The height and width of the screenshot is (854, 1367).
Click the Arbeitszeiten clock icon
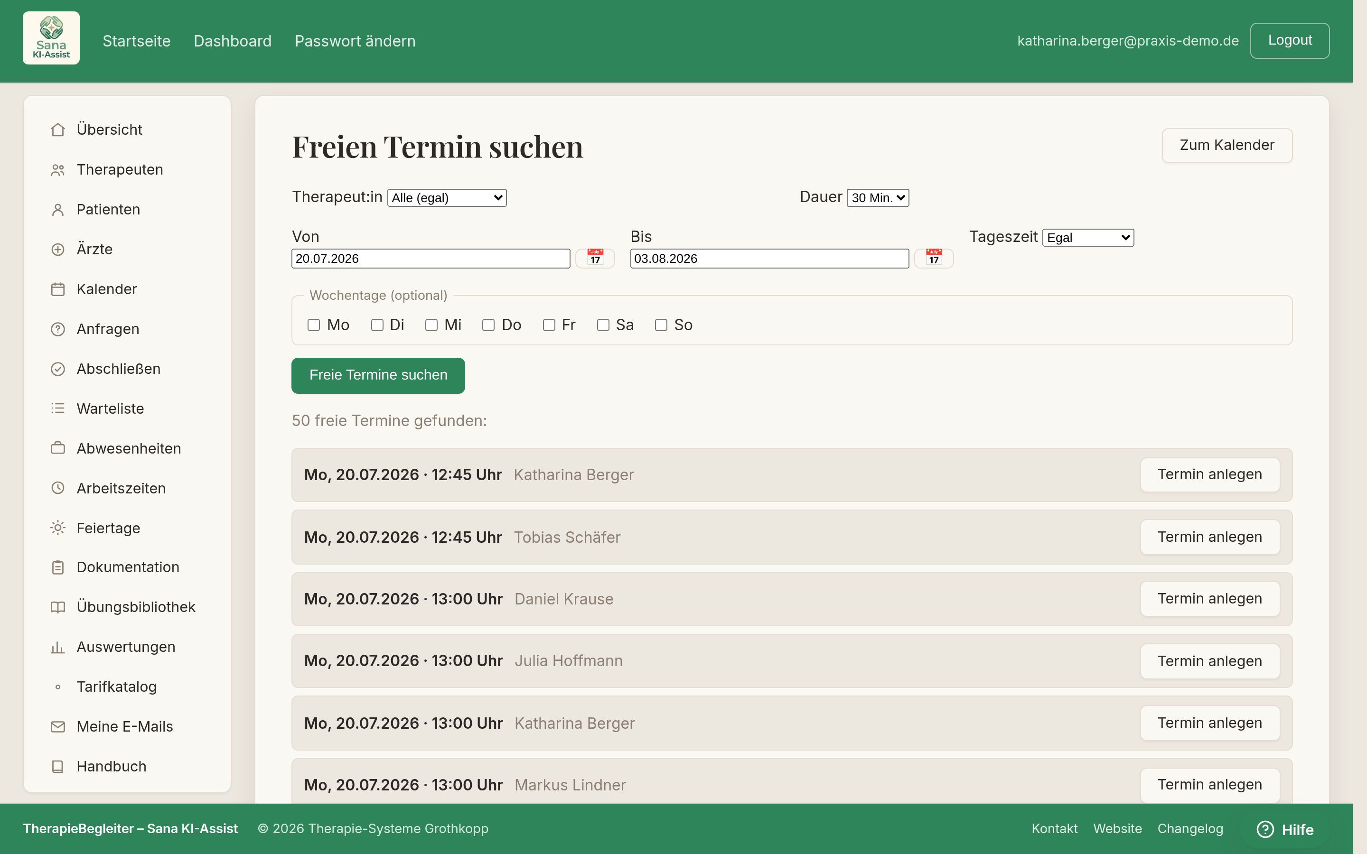[57, 488]
